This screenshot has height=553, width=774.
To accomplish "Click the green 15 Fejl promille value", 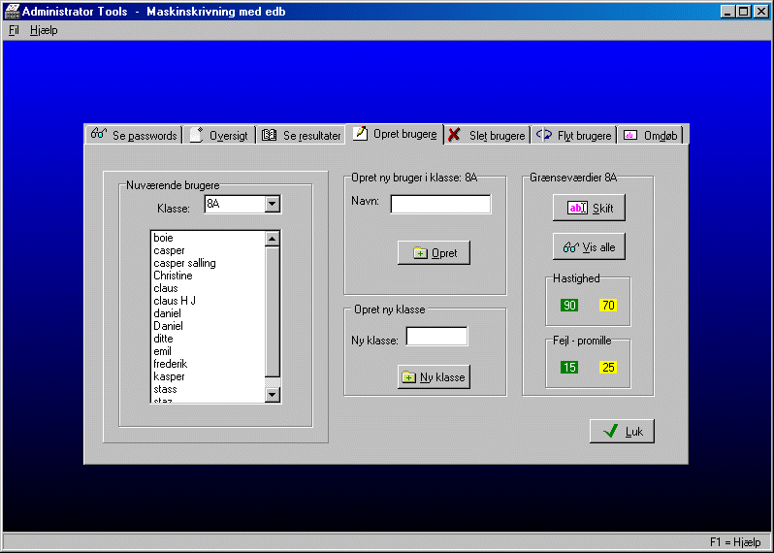I will [x=569, y=368].
